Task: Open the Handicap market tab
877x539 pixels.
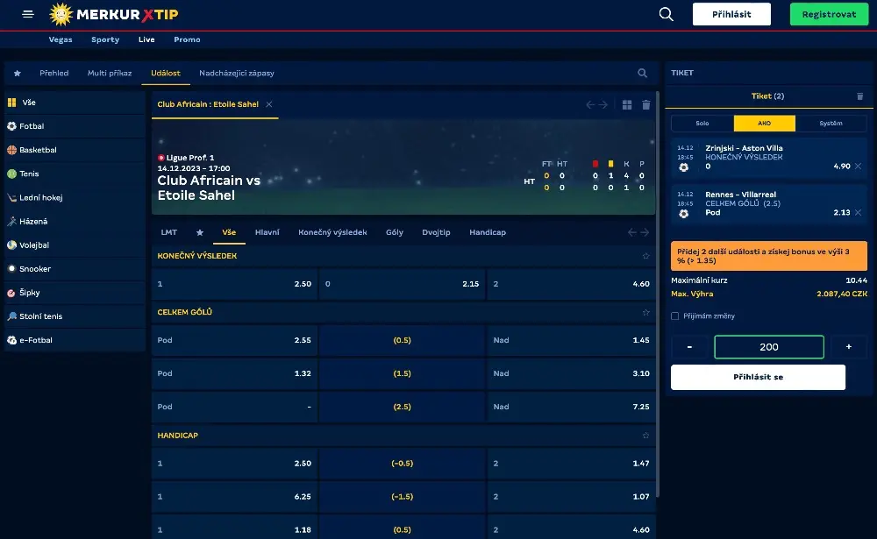Action: [488, 232]
